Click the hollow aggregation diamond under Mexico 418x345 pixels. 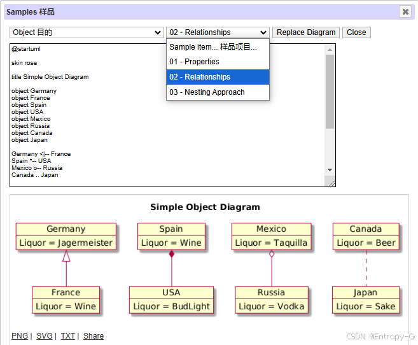(272, 254)
